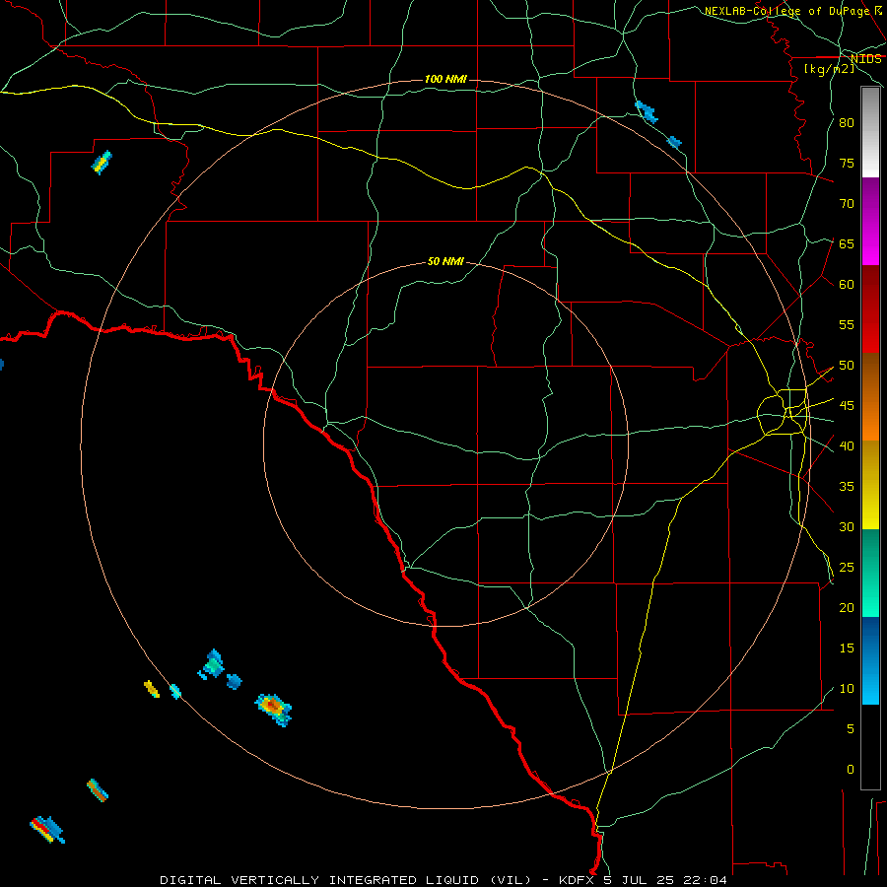This screenshot has width=887, height=887.
Task: Click the '50 NMI' range ring label
Action: click(x=445, y=261)
